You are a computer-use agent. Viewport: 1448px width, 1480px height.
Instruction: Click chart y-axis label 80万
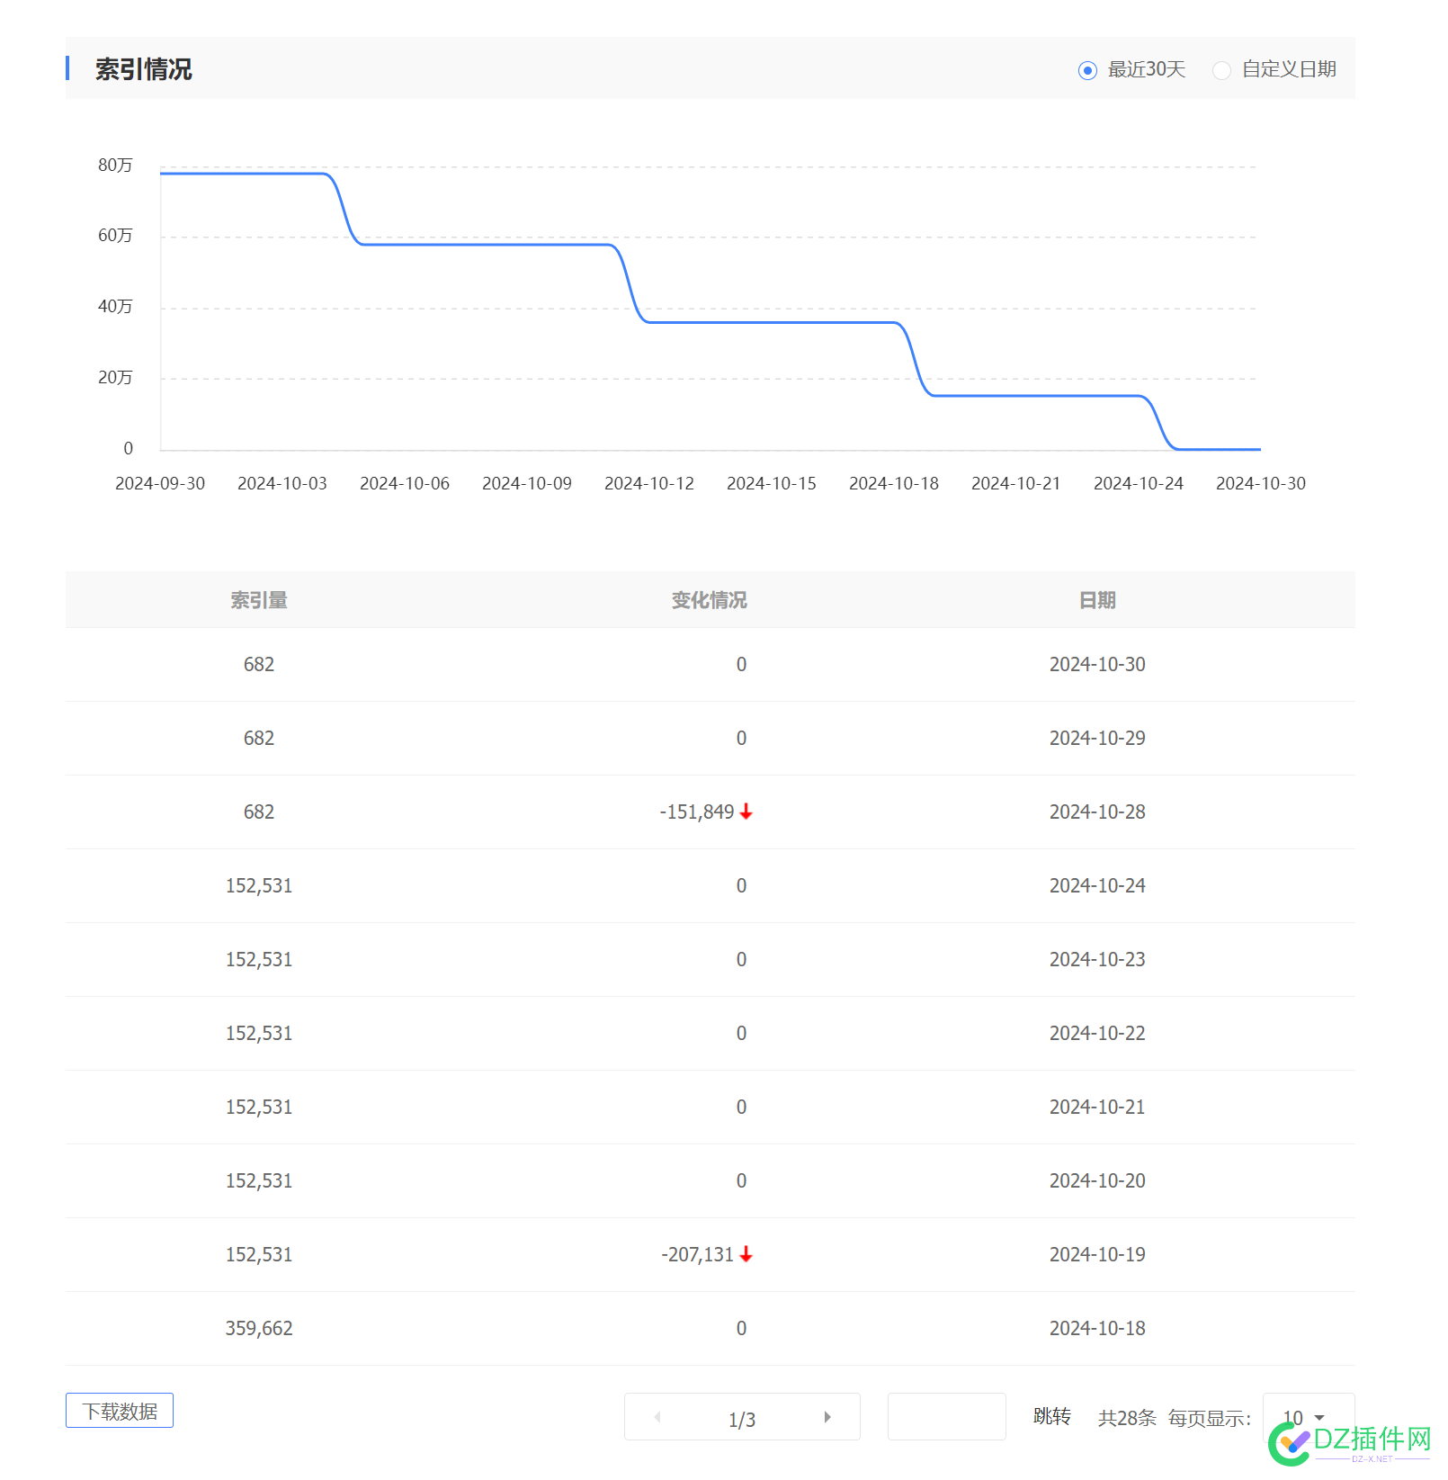click(115, 165)
